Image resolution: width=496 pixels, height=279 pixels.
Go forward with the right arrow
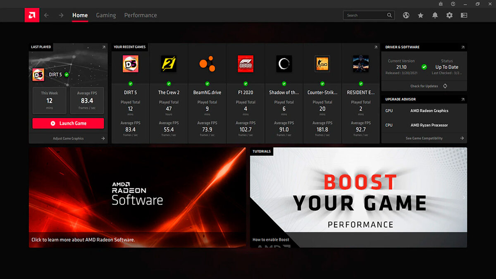[x=61, y=15]
